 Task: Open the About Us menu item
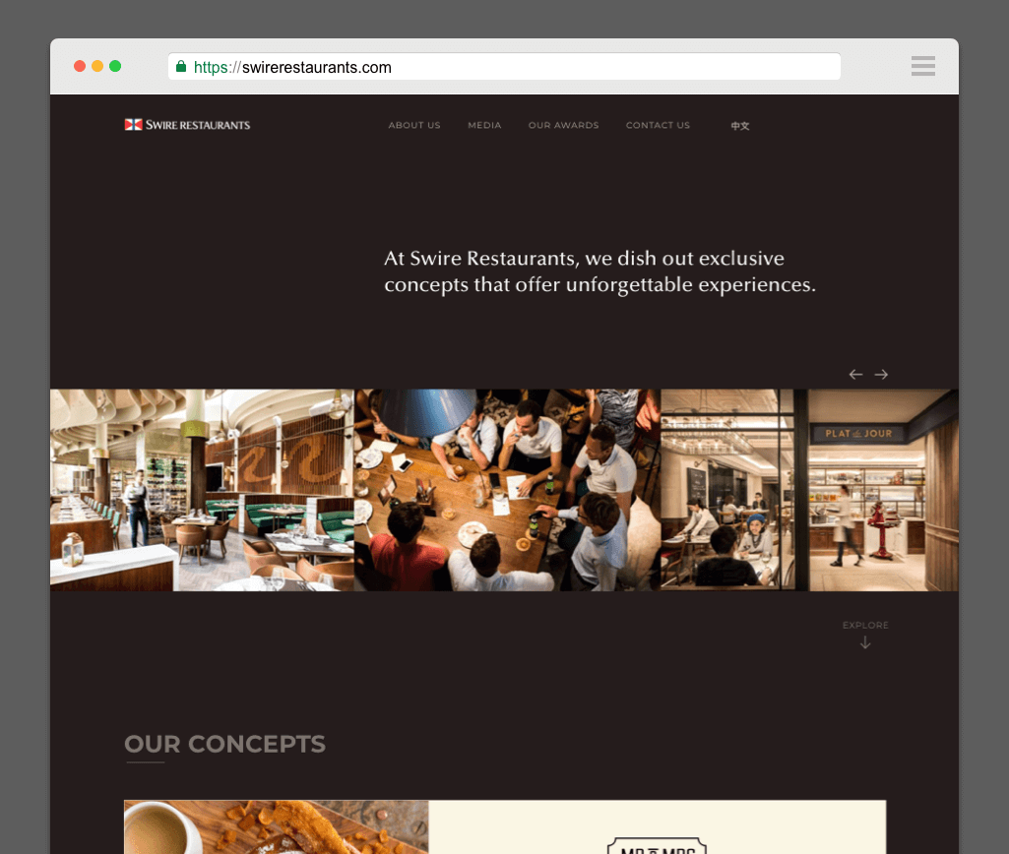[x=414, y=125]
